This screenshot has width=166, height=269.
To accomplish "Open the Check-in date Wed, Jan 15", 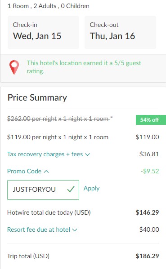I will click(43, 32).
